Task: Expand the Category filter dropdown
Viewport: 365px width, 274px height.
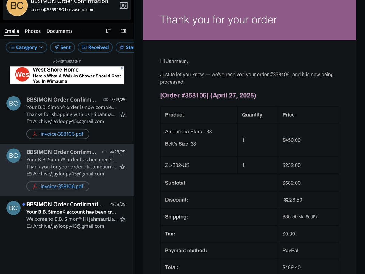Action: point(26,47)
